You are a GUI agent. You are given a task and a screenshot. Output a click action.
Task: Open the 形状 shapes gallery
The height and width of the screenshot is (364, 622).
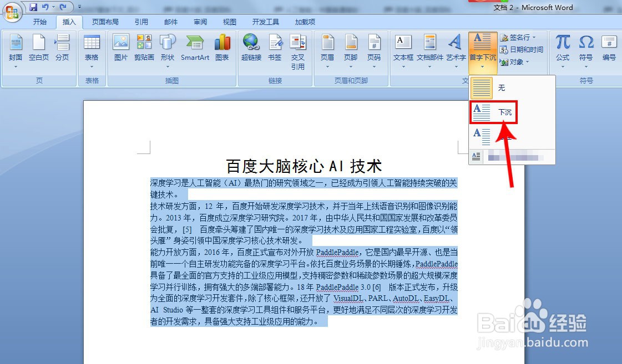click(168, 51)
